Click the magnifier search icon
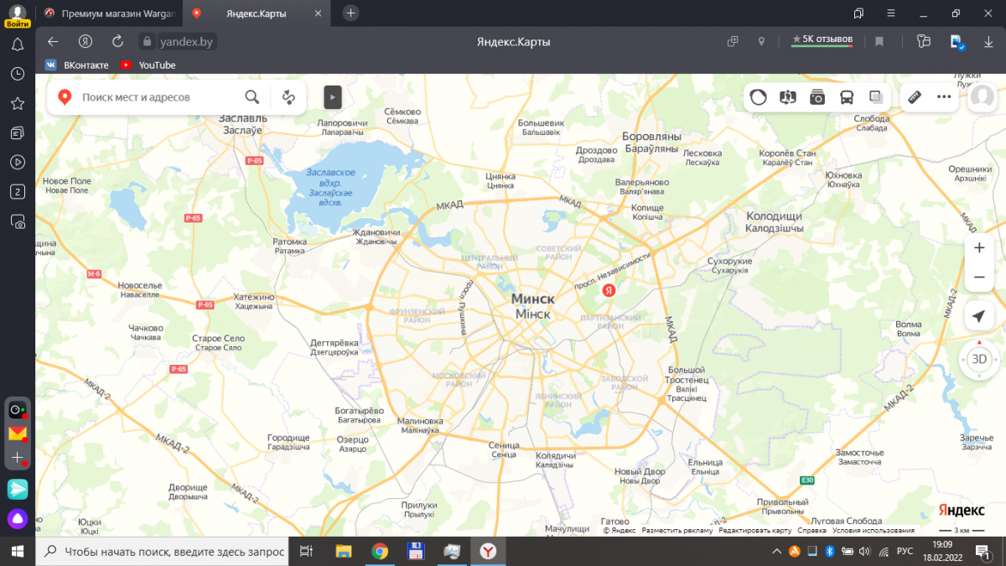This screenshot has width=1006, height=566. tap(251, 97)
